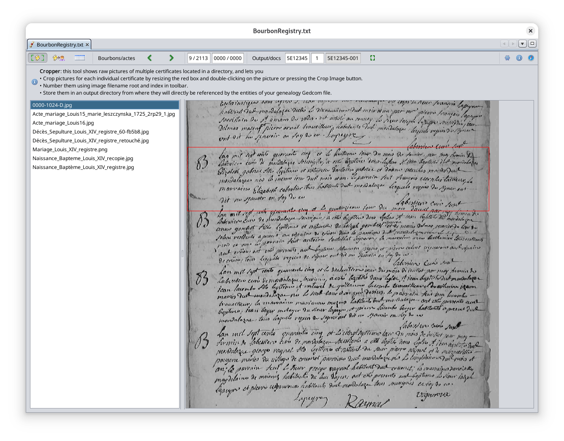The height and width of the screenshot is (441, 564).
Task: Click the blue table layout icon
Action: (80, 58)
